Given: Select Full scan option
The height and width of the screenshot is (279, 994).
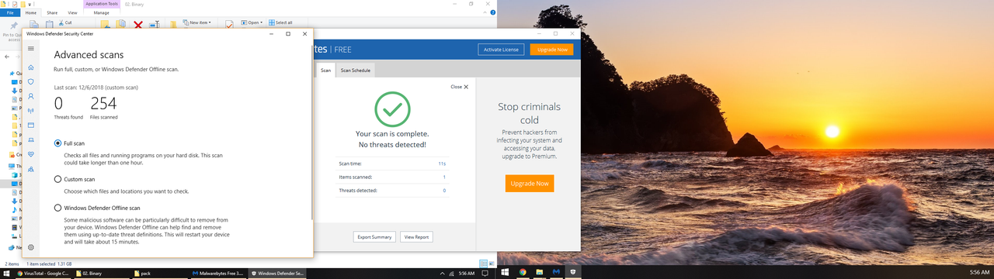Looking at the screenshot, I should click(57, 143).
